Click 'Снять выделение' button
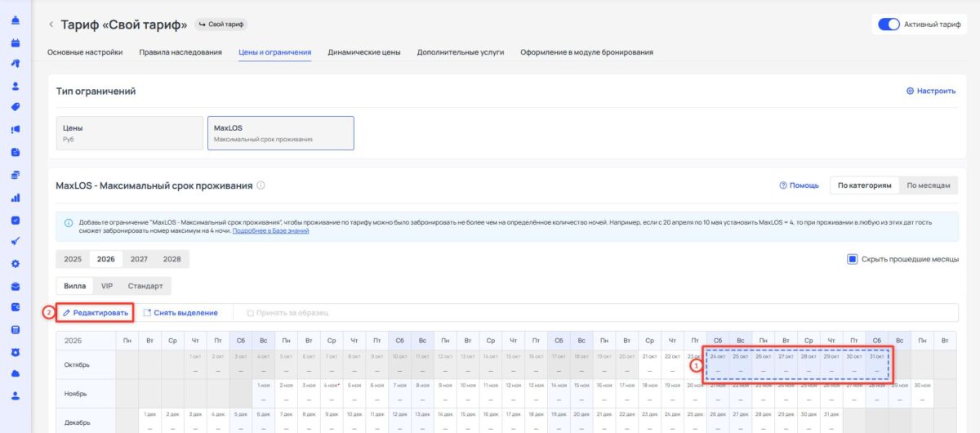980x433 pixels. 180,312
